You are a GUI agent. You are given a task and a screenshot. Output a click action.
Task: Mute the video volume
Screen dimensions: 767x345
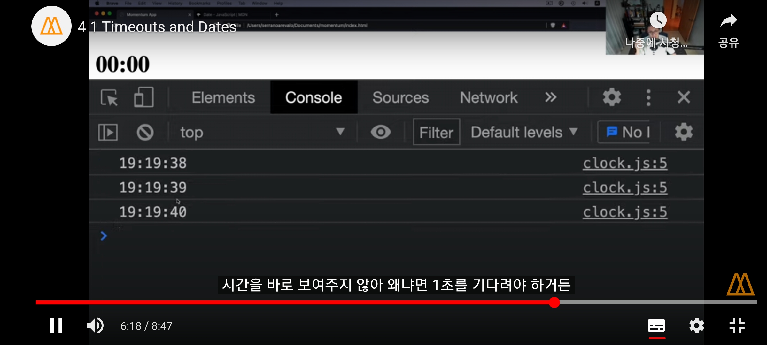point(95,326)
